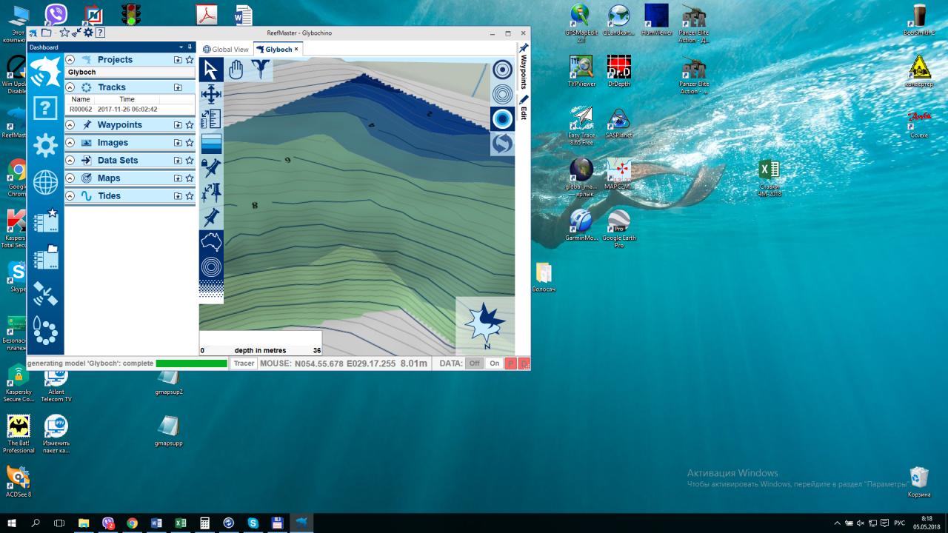Open help via sidebar question mark
Image resolution: width=948 pixels, height=533 pixels.
click(x=45, y=109)
